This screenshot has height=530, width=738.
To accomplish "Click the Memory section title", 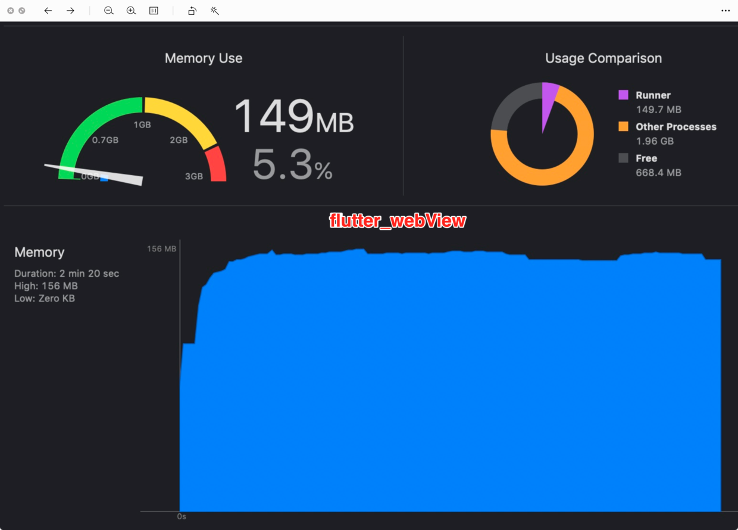I will (39, 252).
